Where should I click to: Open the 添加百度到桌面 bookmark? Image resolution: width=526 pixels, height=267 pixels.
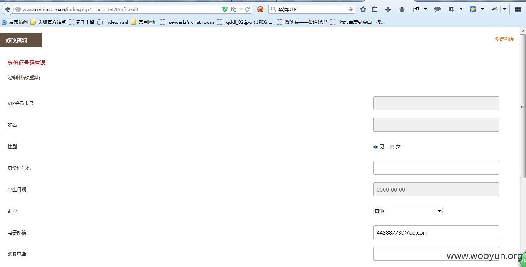[357, 22]
